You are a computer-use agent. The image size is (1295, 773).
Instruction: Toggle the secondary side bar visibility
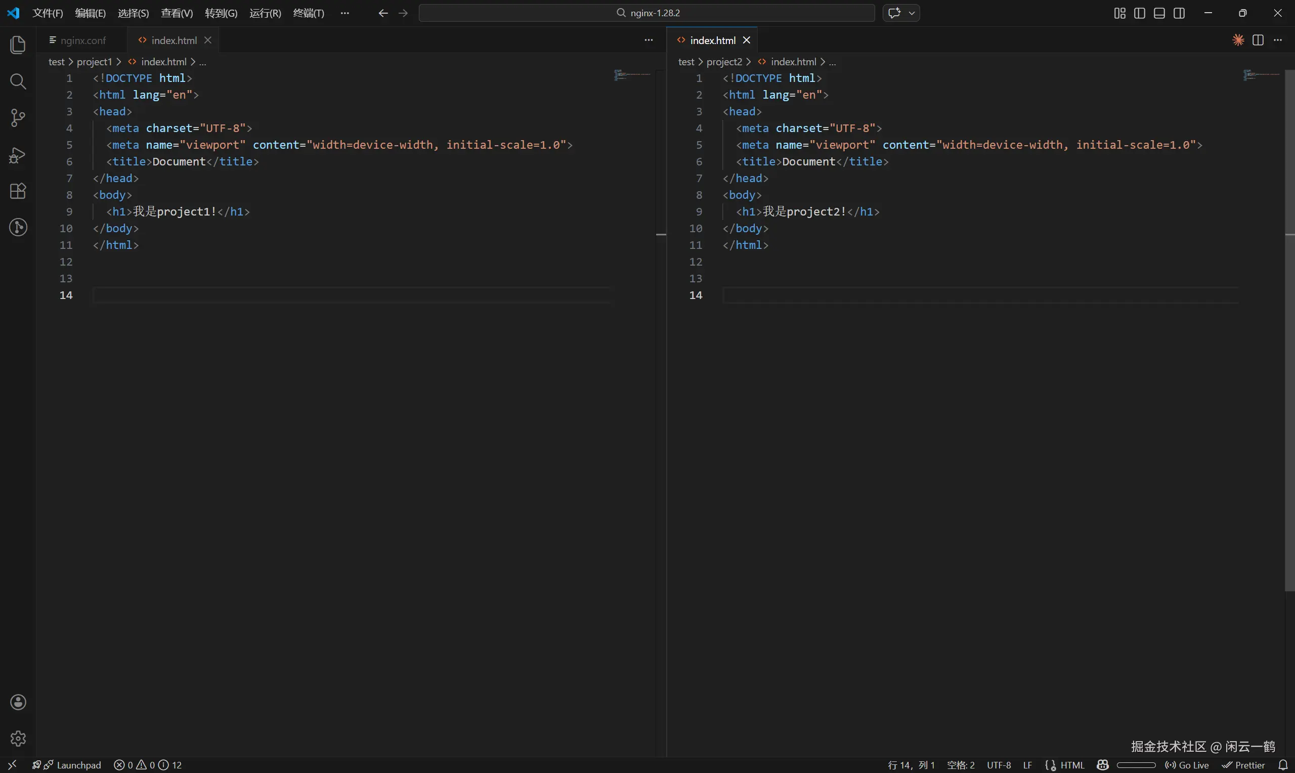[x=1179, y=13]
